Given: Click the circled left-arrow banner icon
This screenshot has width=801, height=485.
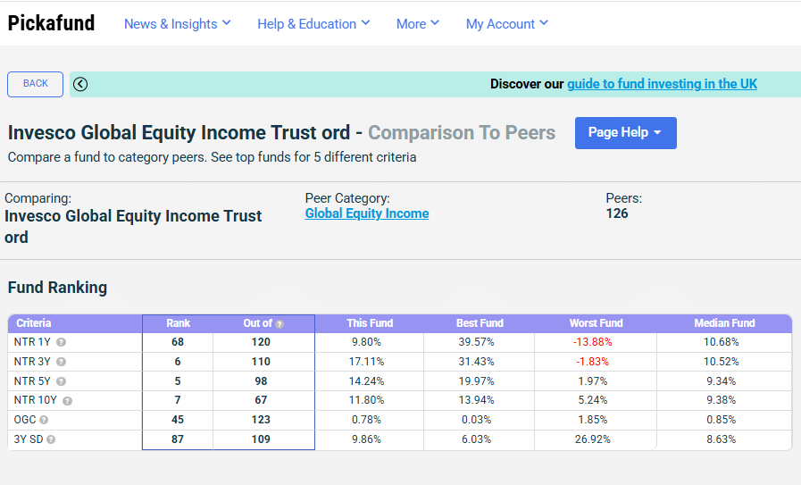Looking at the screenshot, I should (80, 84).
